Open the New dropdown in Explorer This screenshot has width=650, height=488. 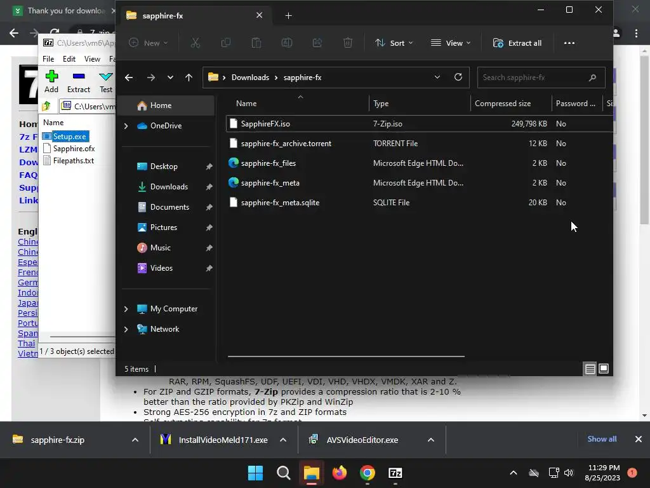click(149, 43)
